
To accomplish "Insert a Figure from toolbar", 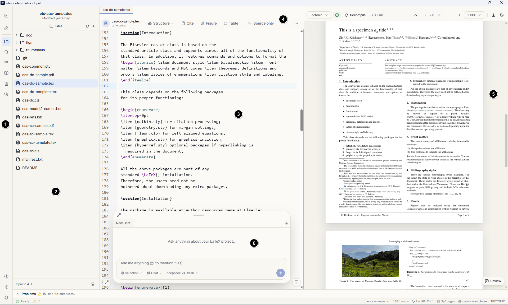I will pyautogui.click(x=209, y=23).
